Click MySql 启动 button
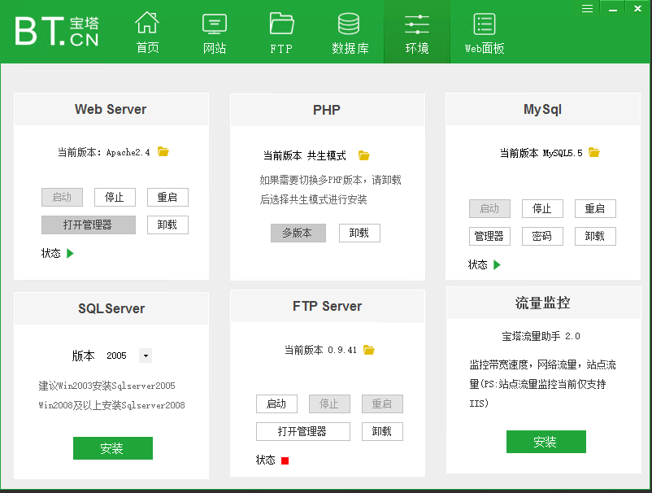652x493 pixels. point(489,208)
